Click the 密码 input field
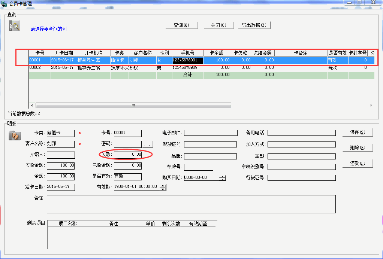383x259 pixels. point(128,144)
